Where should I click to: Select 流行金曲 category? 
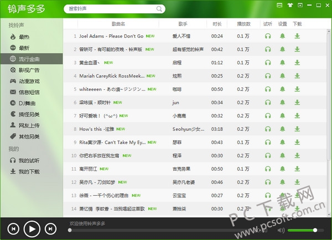pos(32,59)
